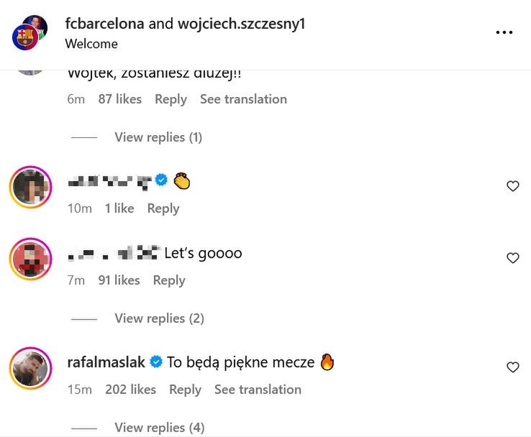Expand View replies (2) under Let's goooo

159,318
